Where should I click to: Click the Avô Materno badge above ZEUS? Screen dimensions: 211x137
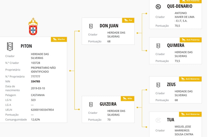point(191,79)
